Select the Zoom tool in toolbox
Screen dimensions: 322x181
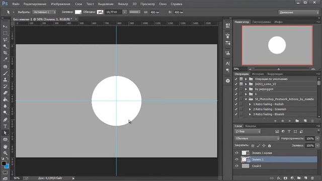6,153
